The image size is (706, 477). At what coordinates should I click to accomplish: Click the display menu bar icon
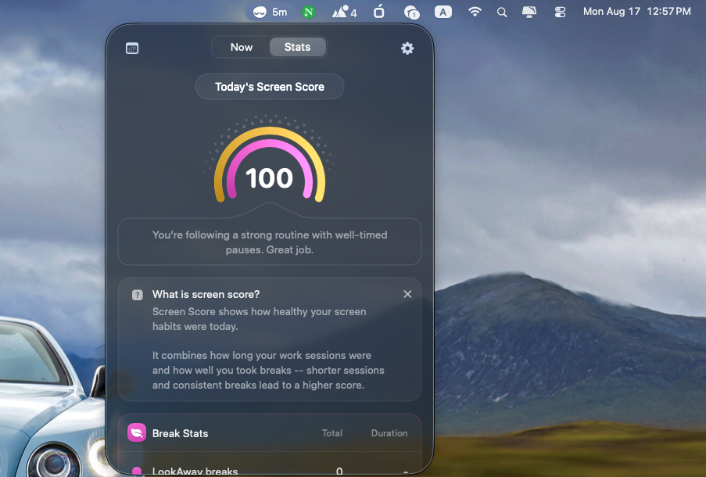(x=529, y=13)
